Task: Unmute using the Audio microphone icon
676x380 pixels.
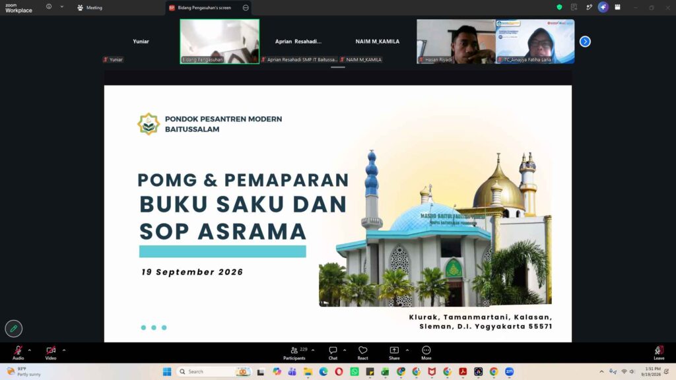Action: (18, 350)
